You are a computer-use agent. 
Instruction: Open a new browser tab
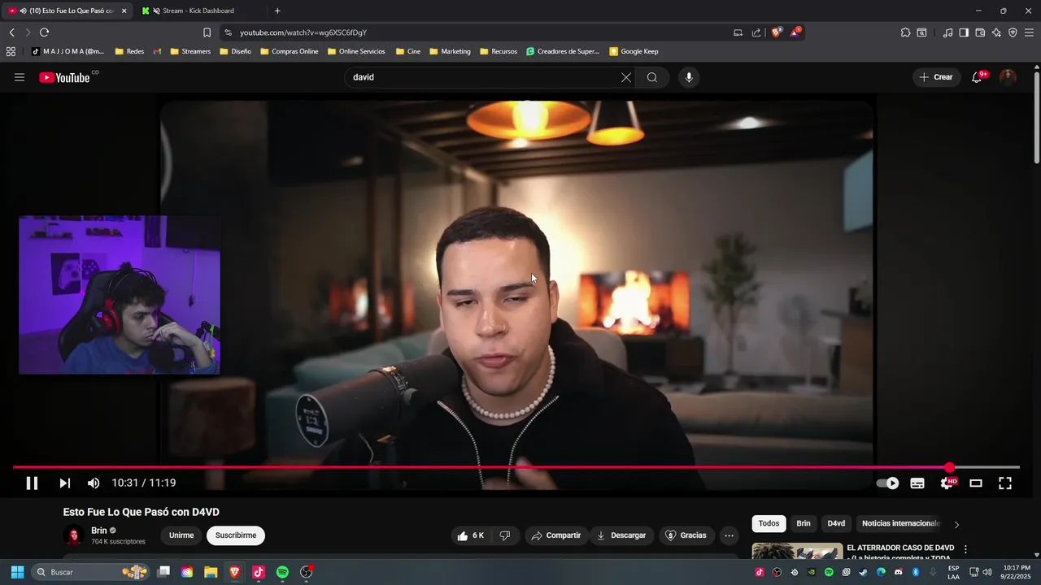tap(277, 11)
